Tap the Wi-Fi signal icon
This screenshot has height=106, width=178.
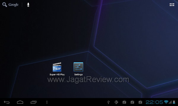[x=166, y=102]
